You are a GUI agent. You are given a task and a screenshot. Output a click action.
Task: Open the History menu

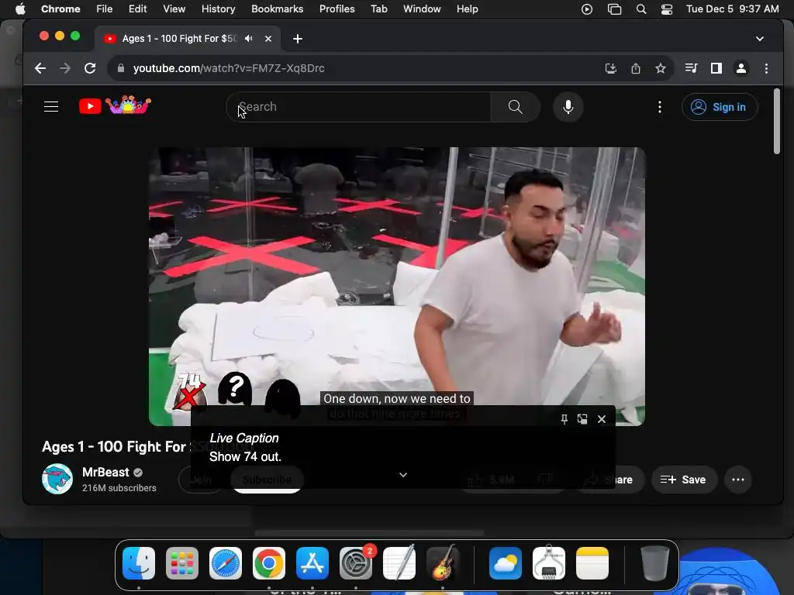pos(218,9)
